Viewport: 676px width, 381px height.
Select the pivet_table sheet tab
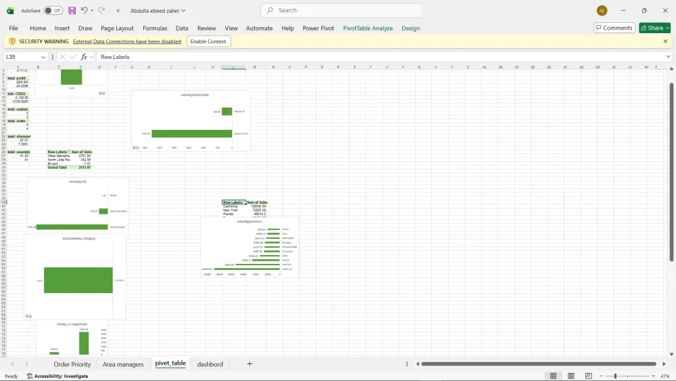pyautogui.click(x=170, y=363)
